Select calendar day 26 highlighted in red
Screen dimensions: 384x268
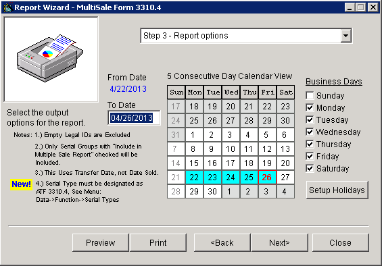point(267,178)
